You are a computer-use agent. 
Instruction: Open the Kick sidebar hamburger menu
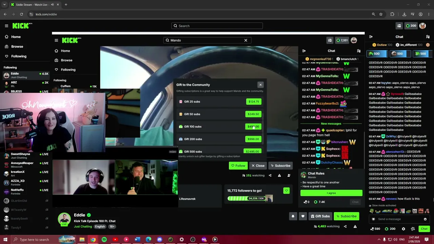6,26
